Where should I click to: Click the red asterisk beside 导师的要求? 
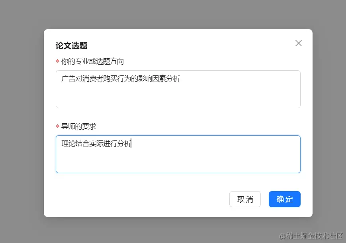pos(57,126)
